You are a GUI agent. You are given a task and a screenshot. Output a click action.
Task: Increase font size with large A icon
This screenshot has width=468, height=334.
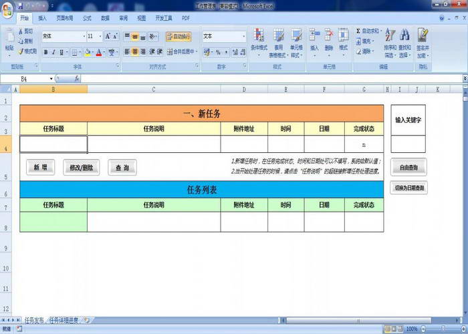point(108,36)
